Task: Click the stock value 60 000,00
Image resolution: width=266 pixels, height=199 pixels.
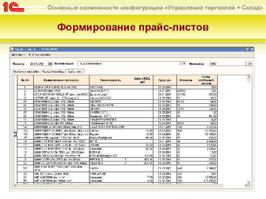Action: [x=211, y=134]
